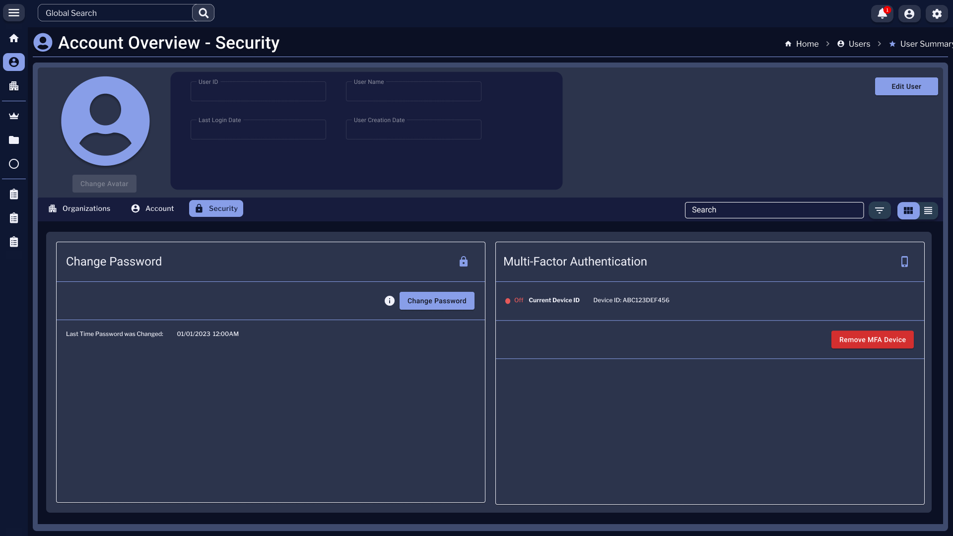Viewport: 953px width, 536px height.
Task: Click the account icon beside the page title
Action: pos(43,43)
